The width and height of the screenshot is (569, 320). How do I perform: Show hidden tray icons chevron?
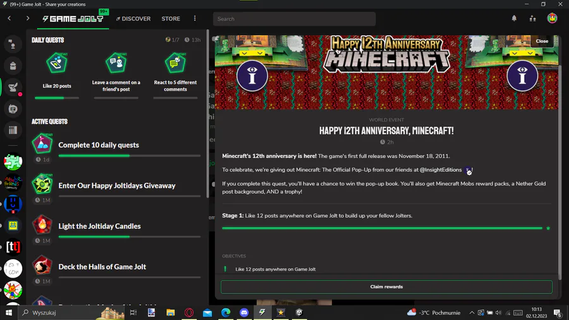472,312
